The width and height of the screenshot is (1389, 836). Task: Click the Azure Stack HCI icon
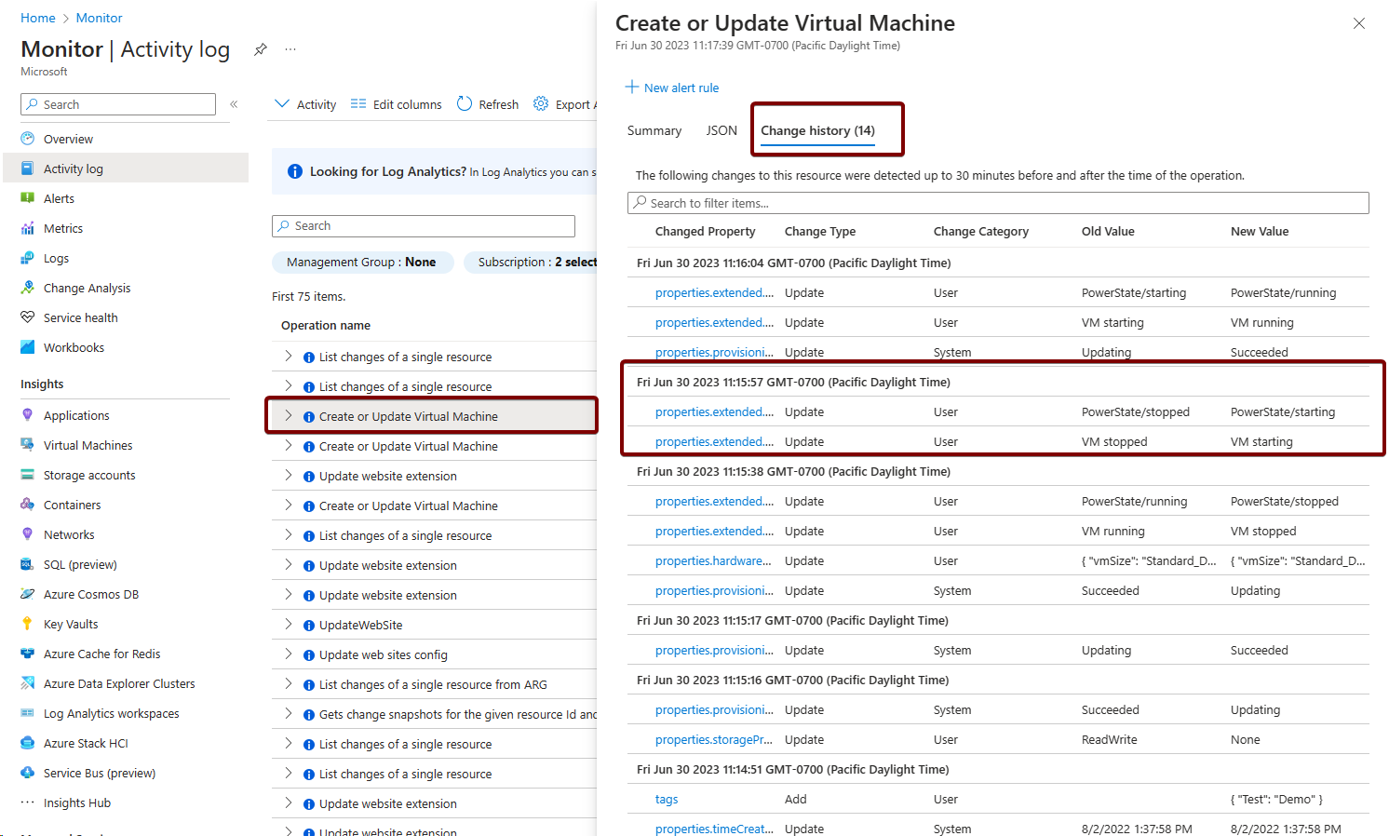[x=28, y=743]
